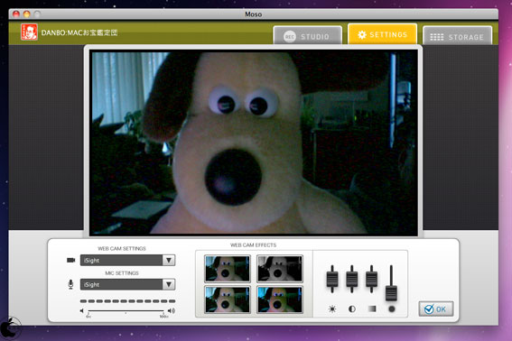Image resolution: width=512 pixels, height=341 pixels.
Task: Click the loud volume speaker icon
Action: point(171,310)
